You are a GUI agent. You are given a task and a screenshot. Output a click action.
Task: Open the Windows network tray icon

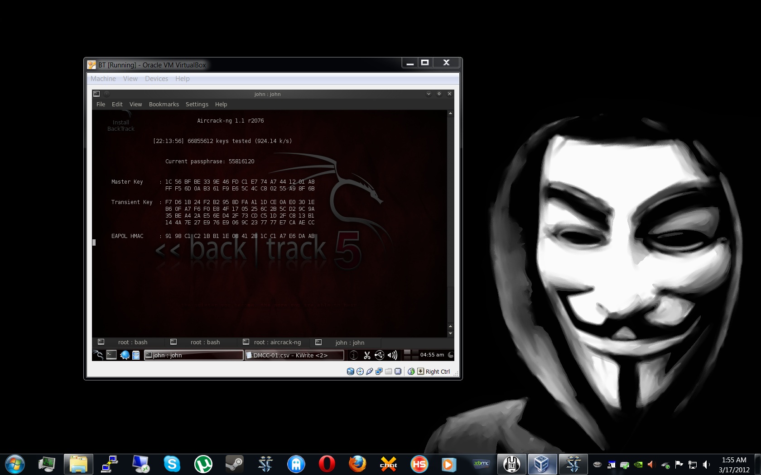(693, 465)
